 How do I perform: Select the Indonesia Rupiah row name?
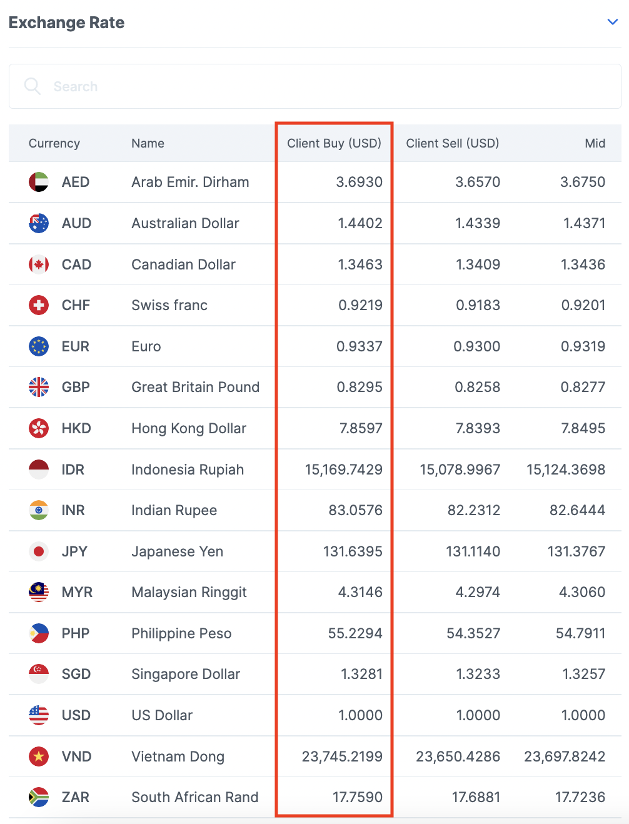click(188, 470)
